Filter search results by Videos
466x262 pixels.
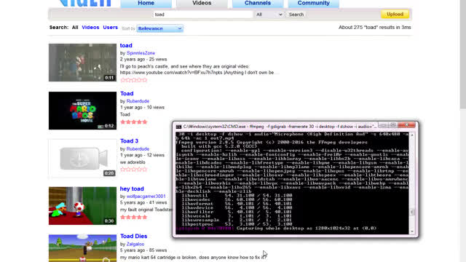click(90, 28)
